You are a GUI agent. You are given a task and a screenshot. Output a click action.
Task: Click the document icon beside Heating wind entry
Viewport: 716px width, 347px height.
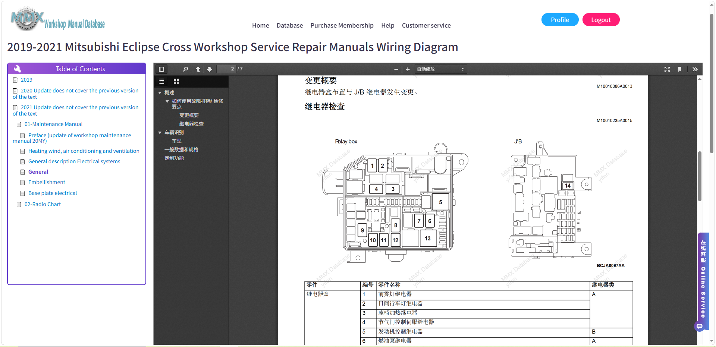pyautogui.click(x=23, y=151)
